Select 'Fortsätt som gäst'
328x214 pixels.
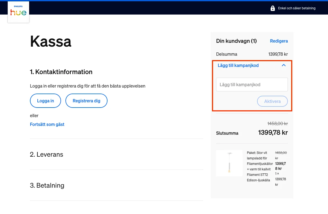47,124
